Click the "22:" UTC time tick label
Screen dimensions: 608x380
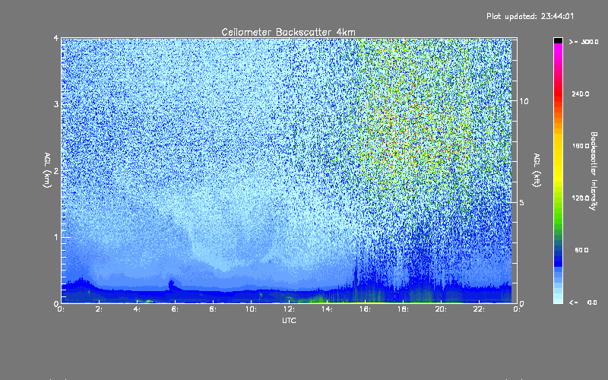tap(479, 309)
